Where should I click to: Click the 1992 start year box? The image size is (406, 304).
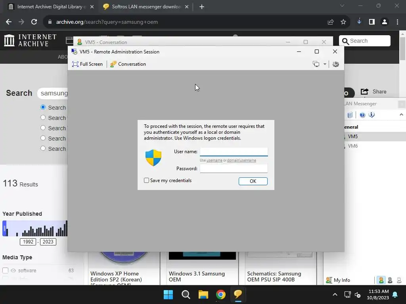point(28,242)
